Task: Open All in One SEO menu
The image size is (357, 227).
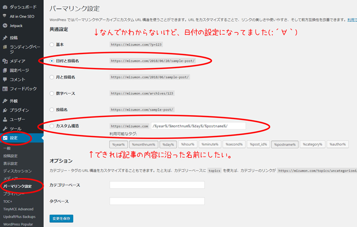Action: 22,16
